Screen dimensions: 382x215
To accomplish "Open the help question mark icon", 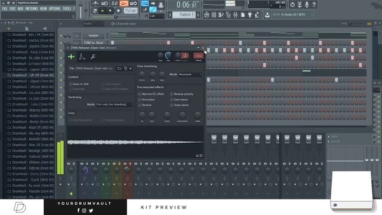I will click(x=314, y=4).
